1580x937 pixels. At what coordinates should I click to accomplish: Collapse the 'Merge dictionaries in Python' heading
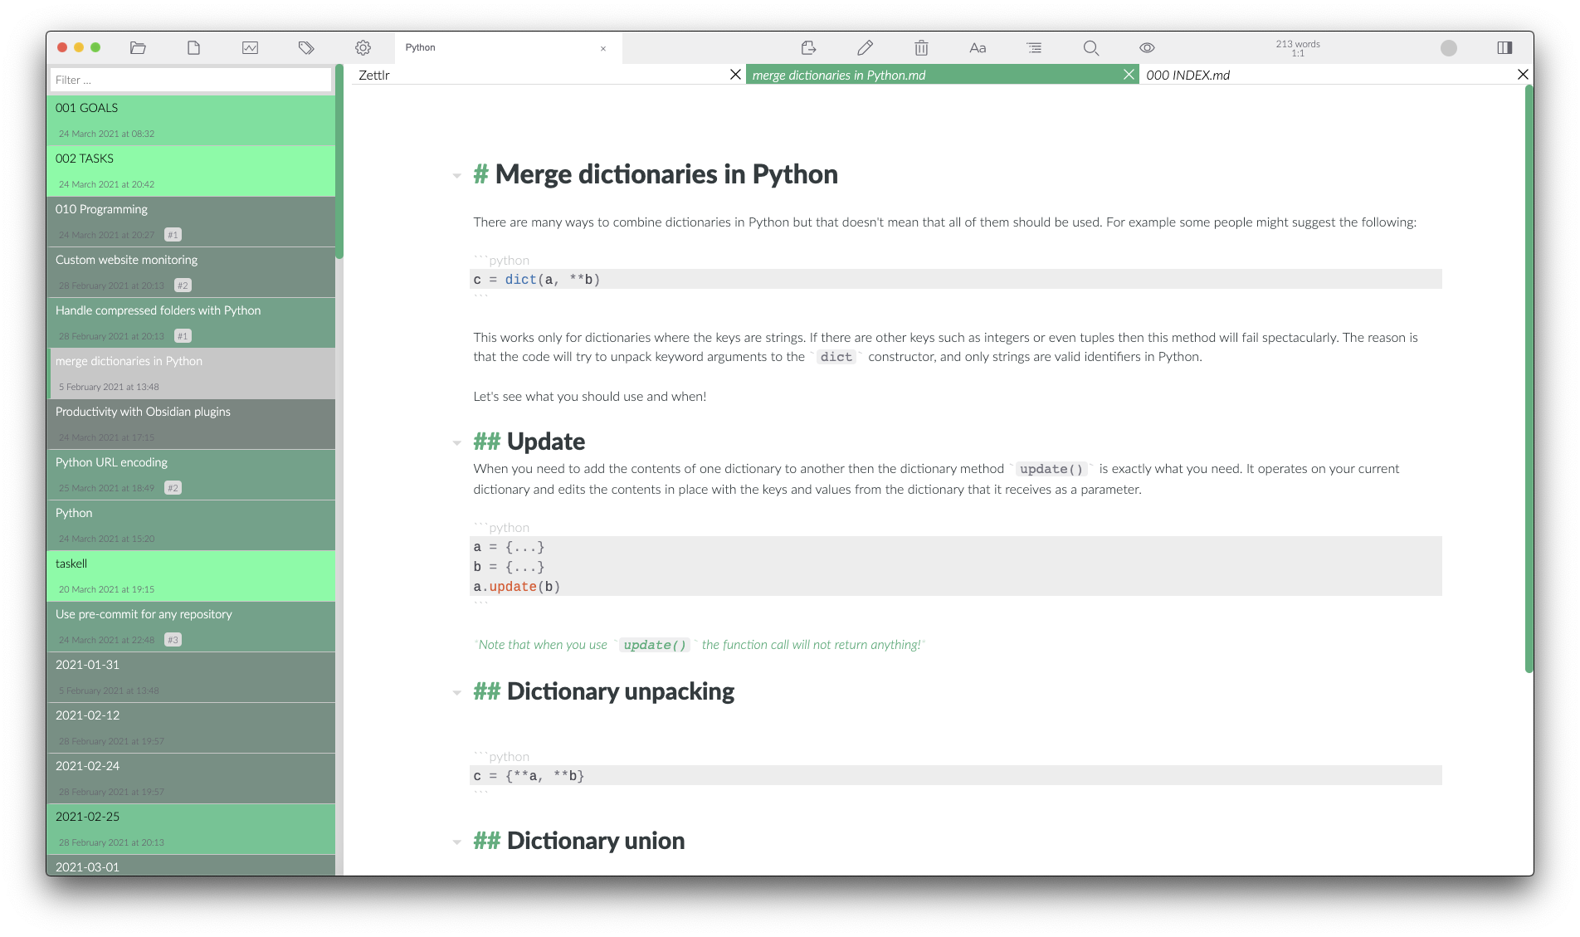456,176
